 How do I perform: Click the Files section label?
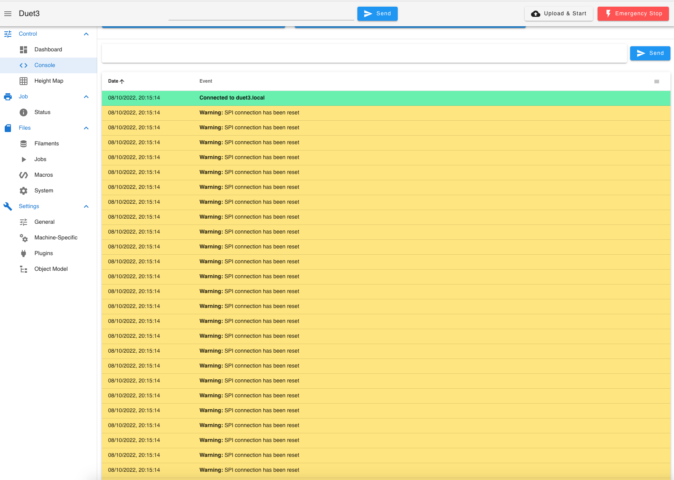pyautogui.click(x=25, y=128)
